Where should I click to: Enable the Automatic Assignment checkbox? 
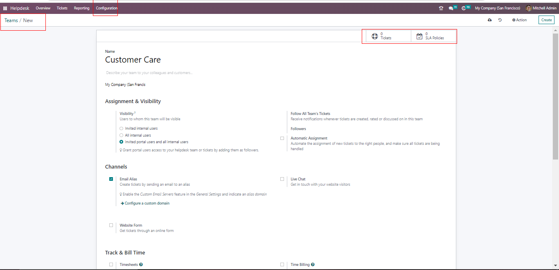pyautogui.click(x=282, y=138)
